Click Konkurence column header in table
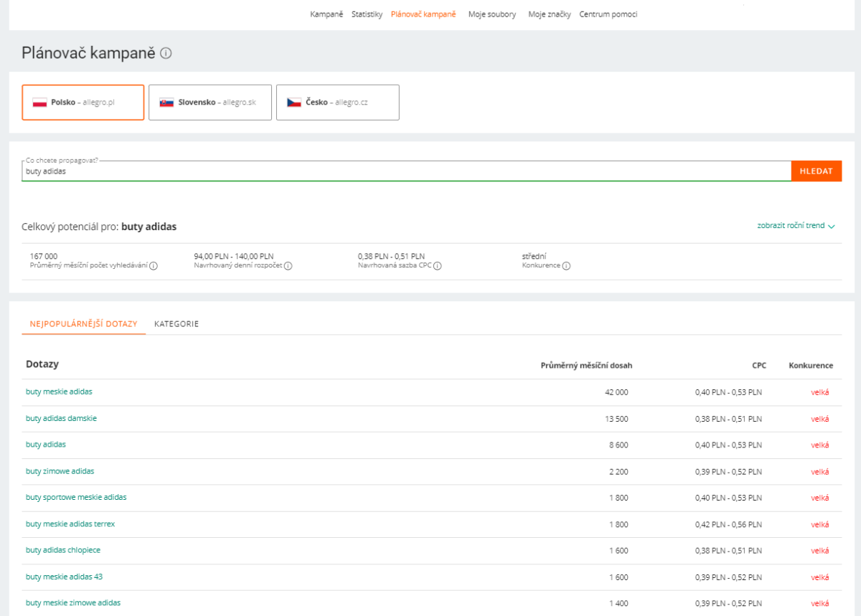The image size is (861, 616). tap(811, 366)
